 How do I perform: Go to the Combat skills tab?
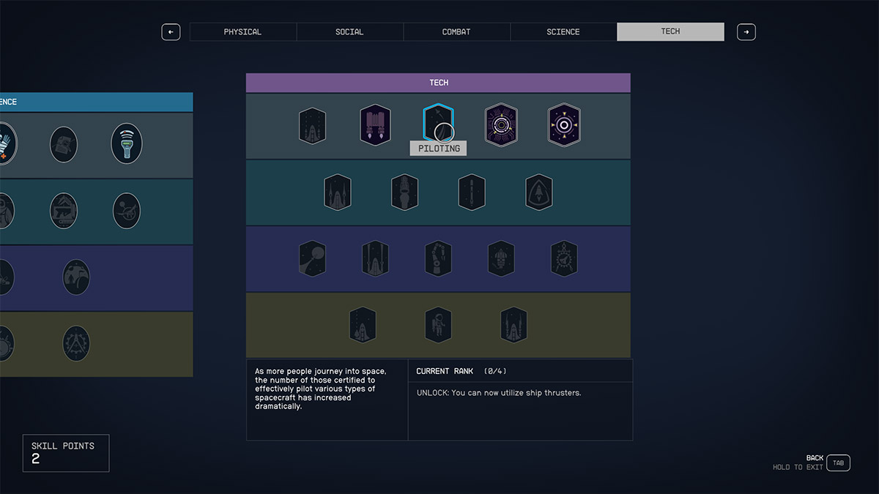(457, 32)
